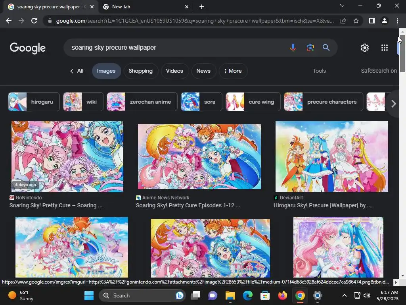Launch Microsoft Edge from taskbar
406x305 pixels.
(x=247, y=295)
